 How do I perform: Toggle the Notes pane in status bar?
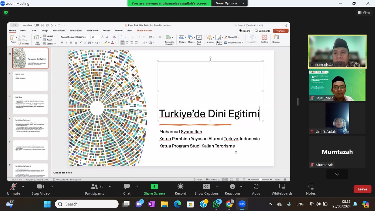point(198,179)
